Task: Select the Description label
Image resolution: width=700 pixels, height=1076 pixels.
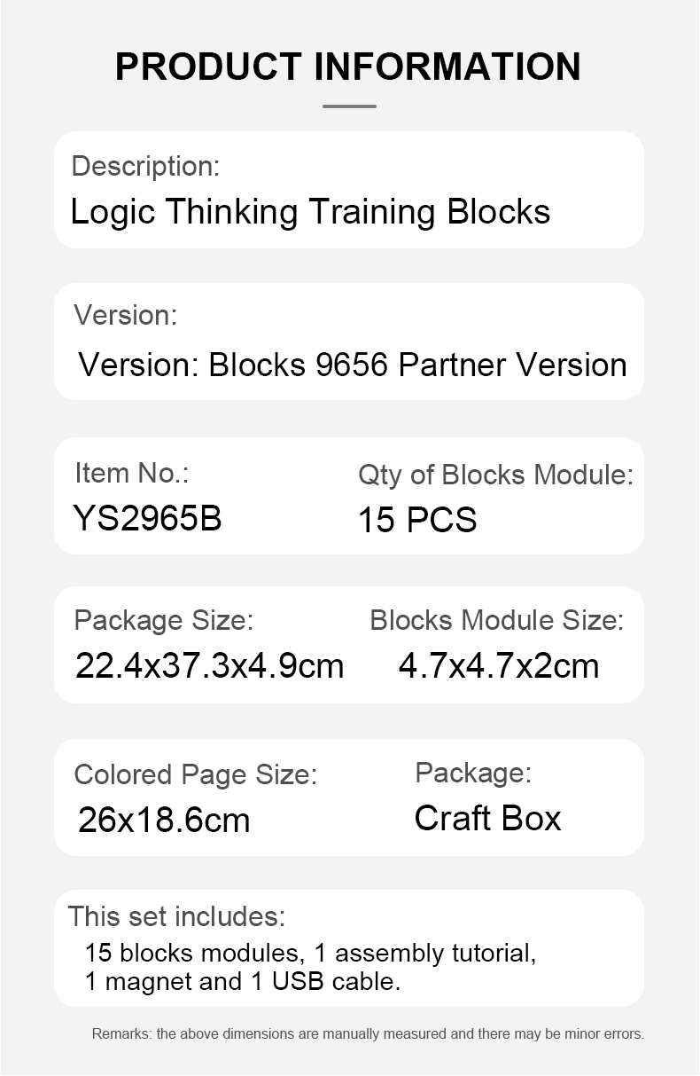Action: (x=145, y=166)
